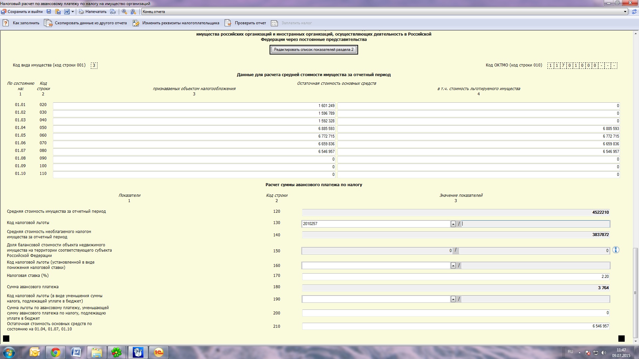Click the find magnifier icon
This screenshot has width=639, height=359.
tap(124, 12)
